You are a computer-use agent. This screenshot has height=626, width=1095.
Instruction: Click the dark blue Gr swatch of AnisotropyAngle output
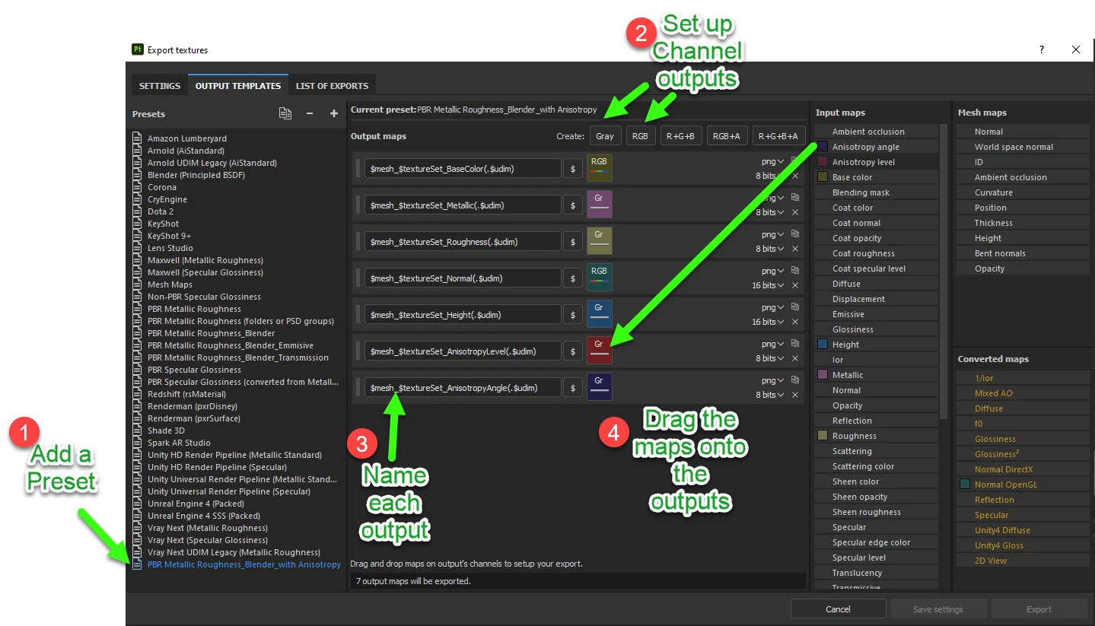599,387
